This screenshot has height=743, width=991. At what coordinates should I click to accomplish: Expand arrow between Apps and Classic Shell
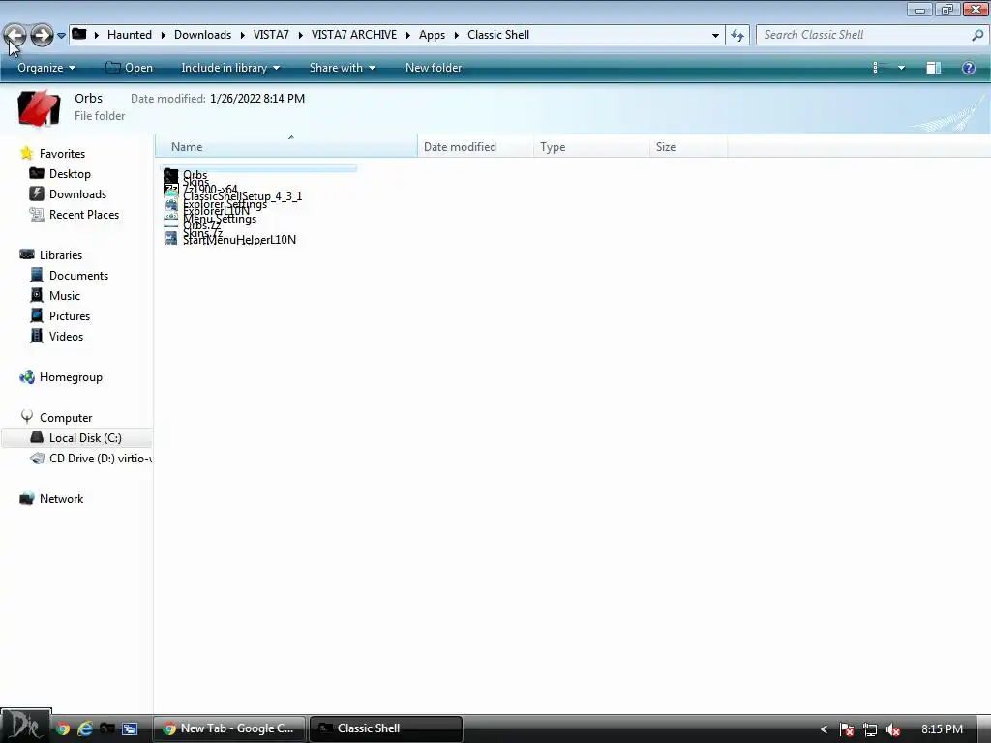point(457,36)
